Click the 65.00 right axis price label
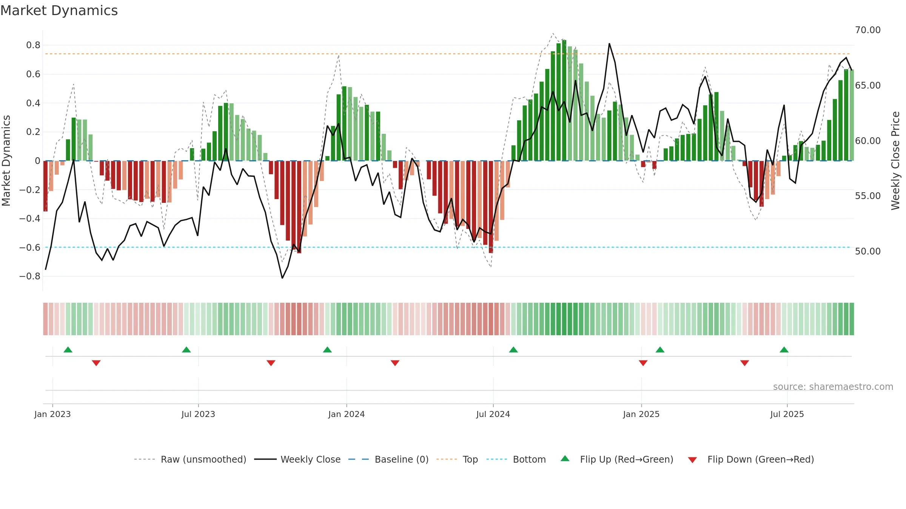Image resolution: width=906 pixels, height=509 pixels. [868, 85]
